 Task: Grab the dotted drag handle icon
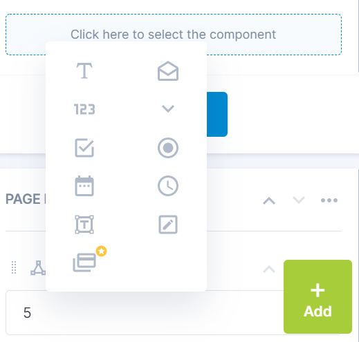[x=14, y=267]
